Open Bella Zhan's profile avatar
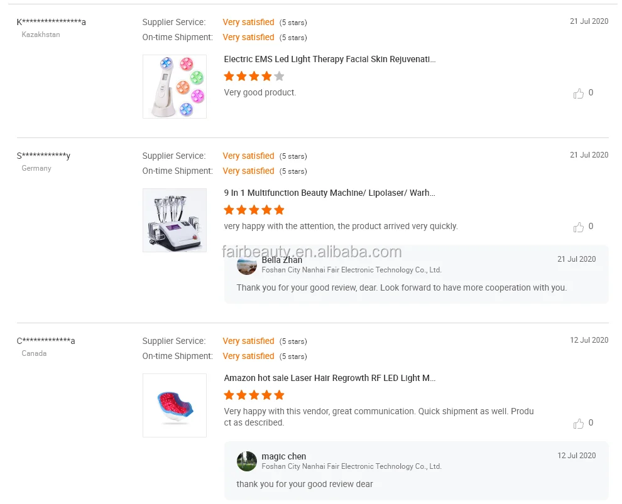This screenshot has height=504, width=622. coord(247,265)
